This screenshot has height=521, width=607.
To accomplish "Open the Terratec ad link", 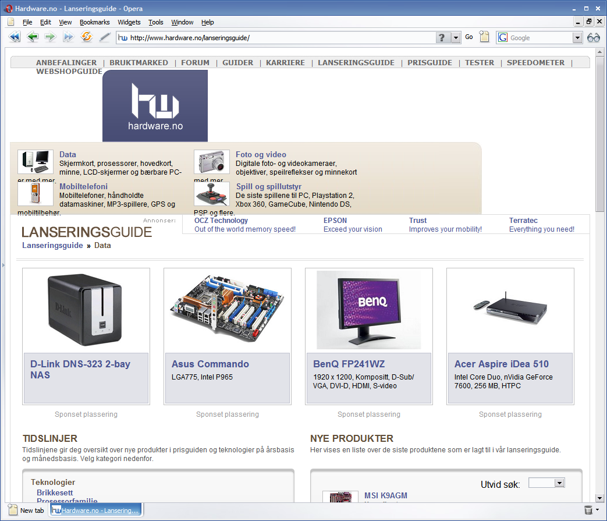I will click(523, 220).
